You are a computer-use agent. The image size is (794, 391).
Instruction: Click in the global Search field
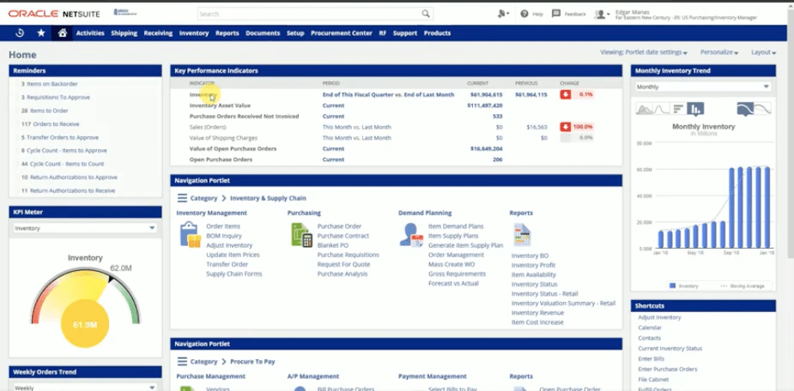309,14
